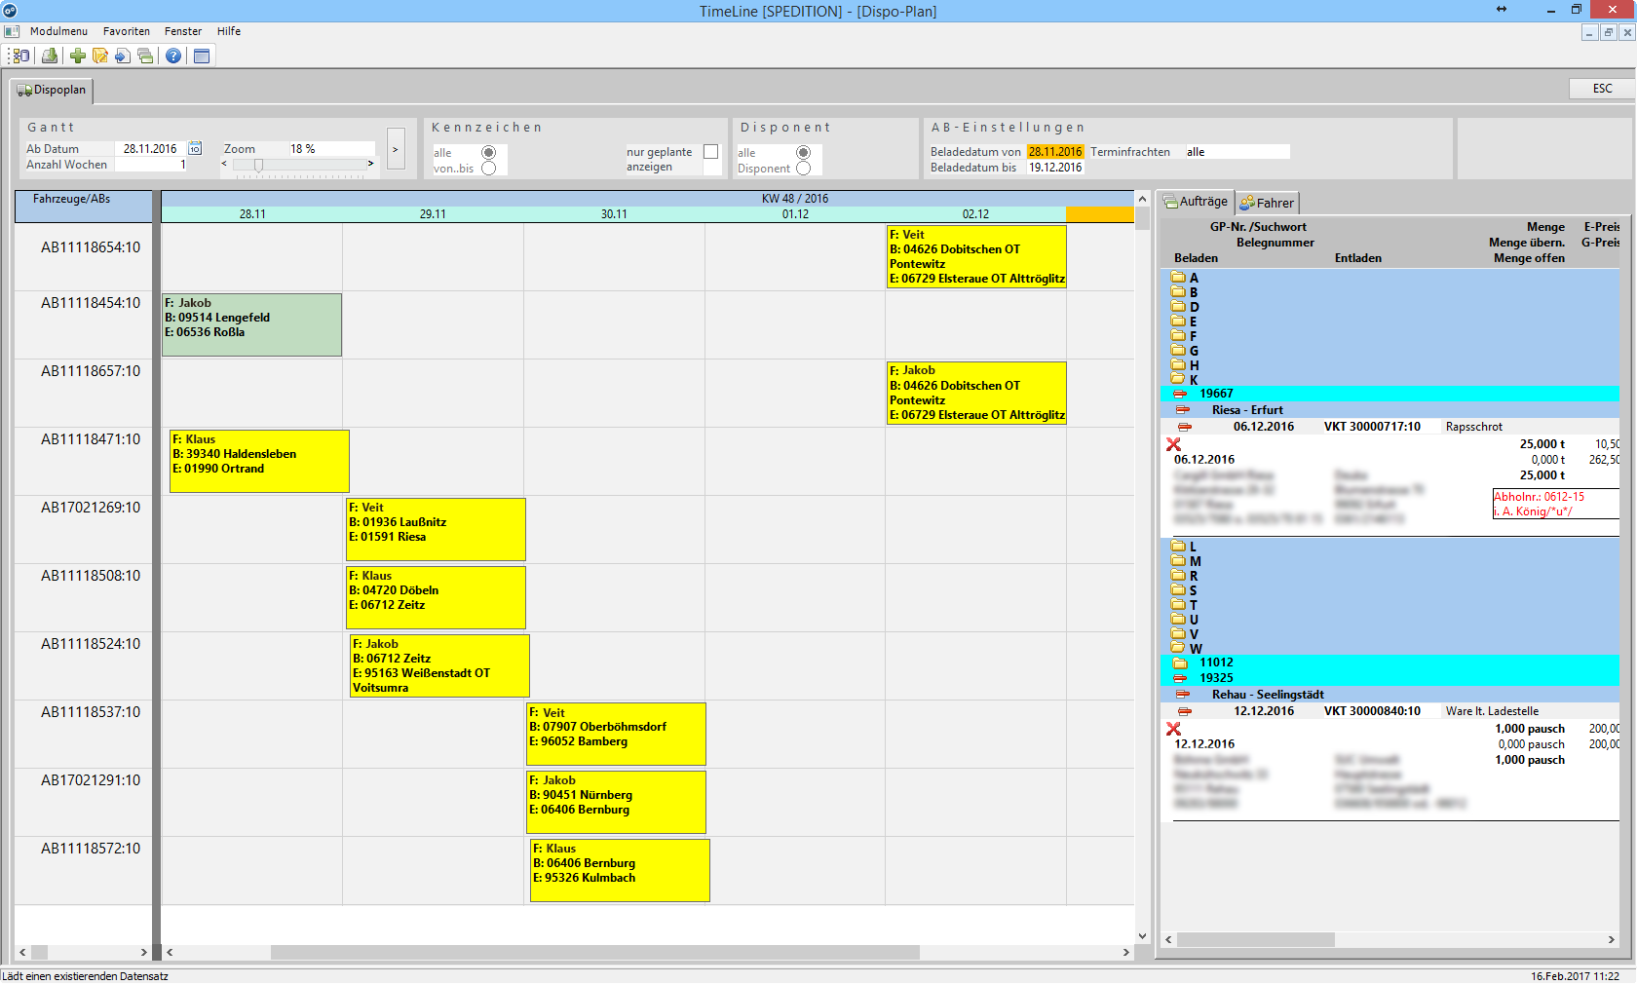The image size is (1637, 984).
Task: Collapse the Riesa - Erfurt node
Action: coord(1183,410)
